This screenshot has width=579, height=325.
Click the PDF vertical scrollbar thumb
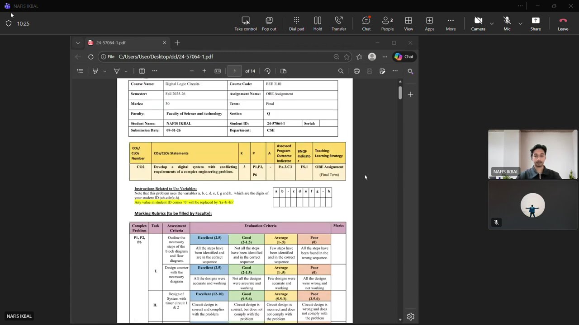coord(400,92)
